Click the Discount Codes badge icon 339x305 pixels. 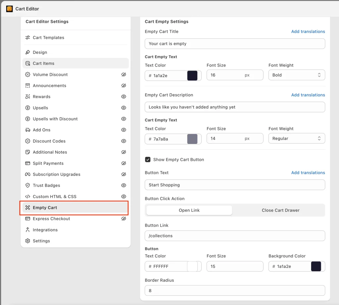tap(28, 141)
